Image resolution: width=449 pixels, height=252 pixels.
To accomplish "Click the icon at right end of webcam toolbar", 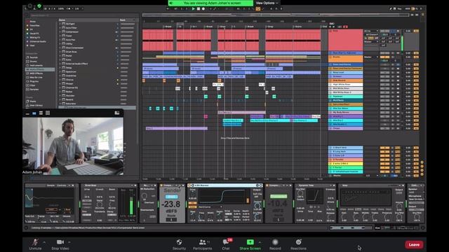I will 117,113.
